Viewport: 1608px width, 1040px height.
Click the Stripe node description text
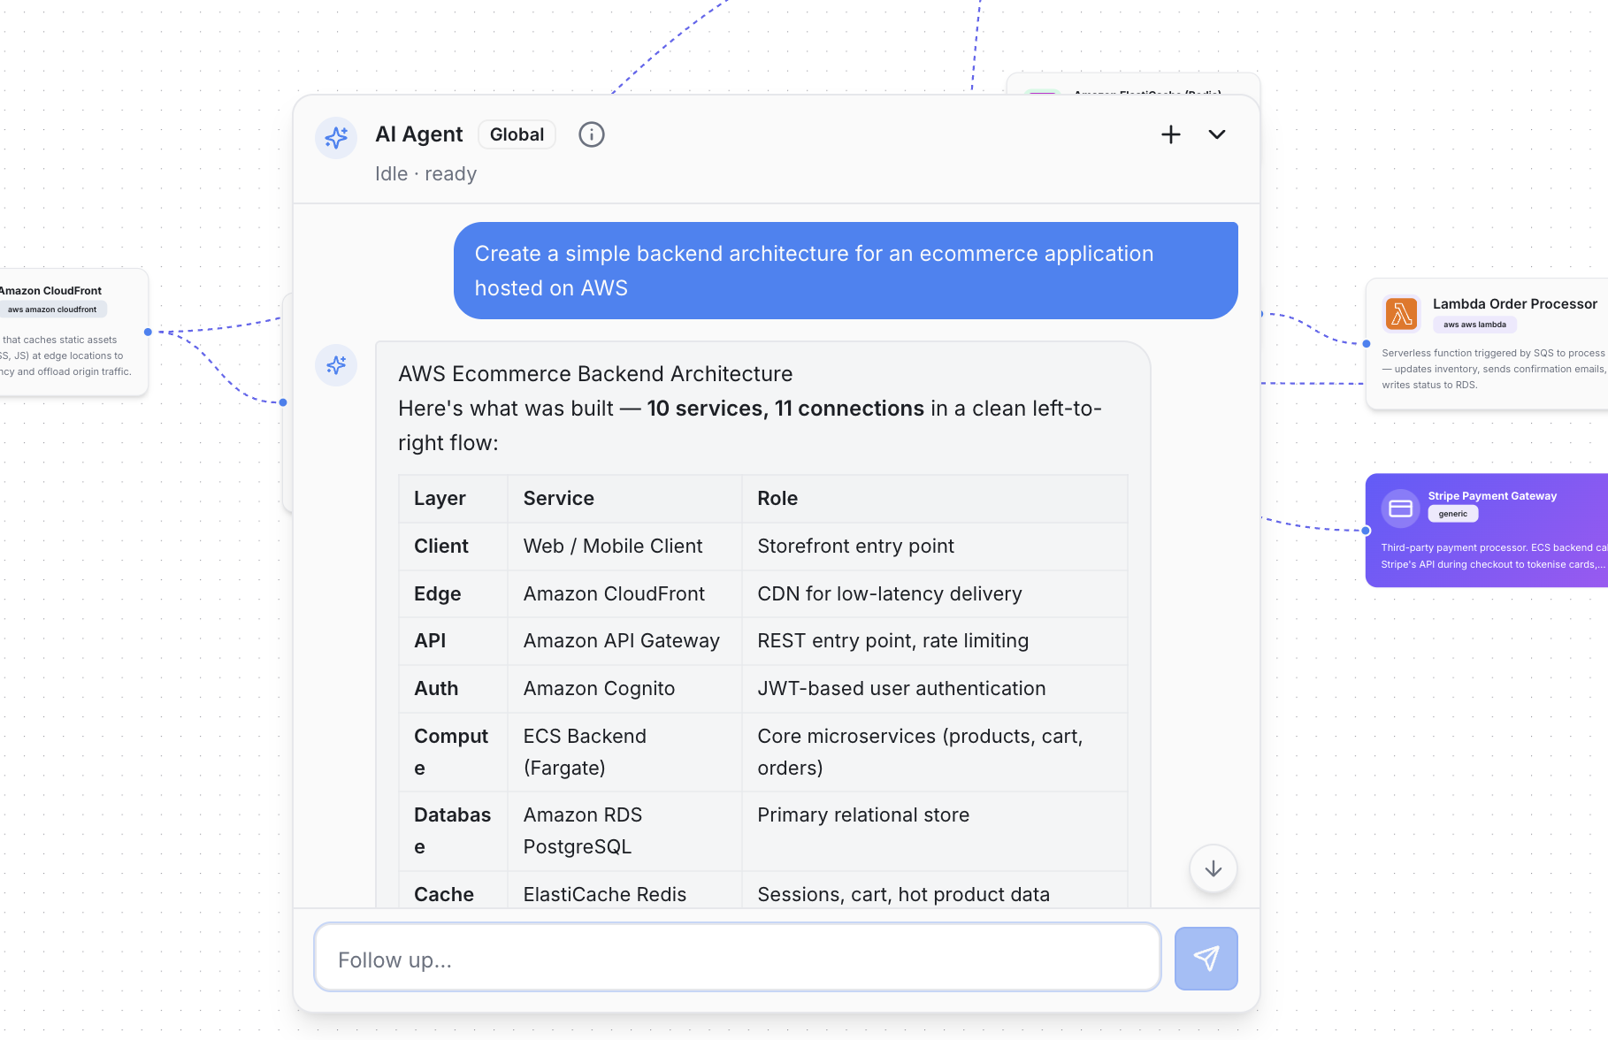point(1494,556)
